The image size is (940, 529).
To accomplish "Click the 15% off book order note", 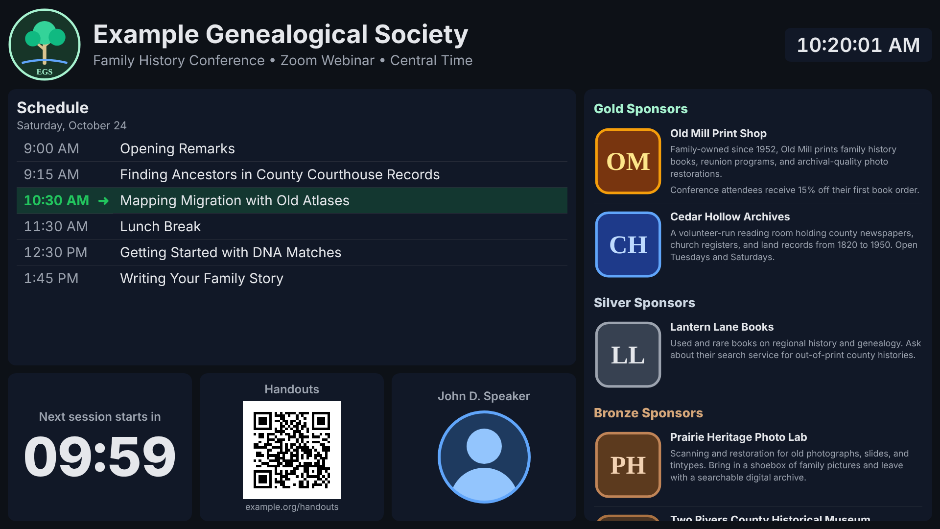I will [795, 190].
